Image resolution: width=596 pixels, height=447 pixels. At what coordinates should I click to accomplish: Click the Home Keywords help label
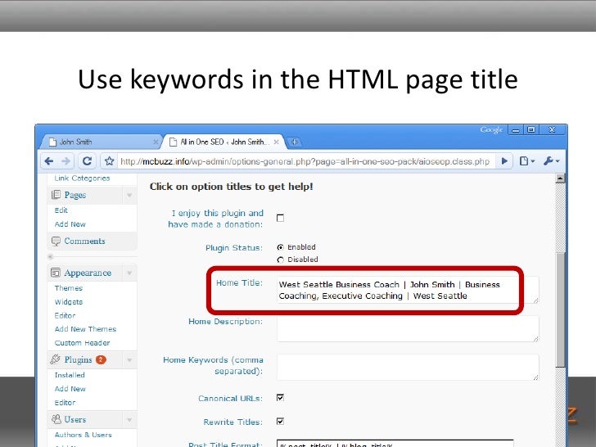(x=213, y=365)
